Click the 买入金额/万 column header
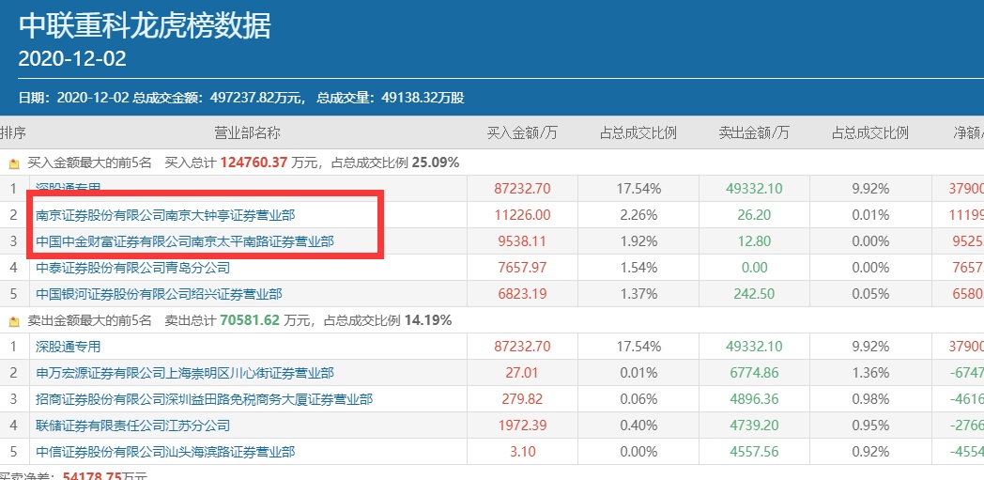984x480 pixels. click(x=522, y=133)
